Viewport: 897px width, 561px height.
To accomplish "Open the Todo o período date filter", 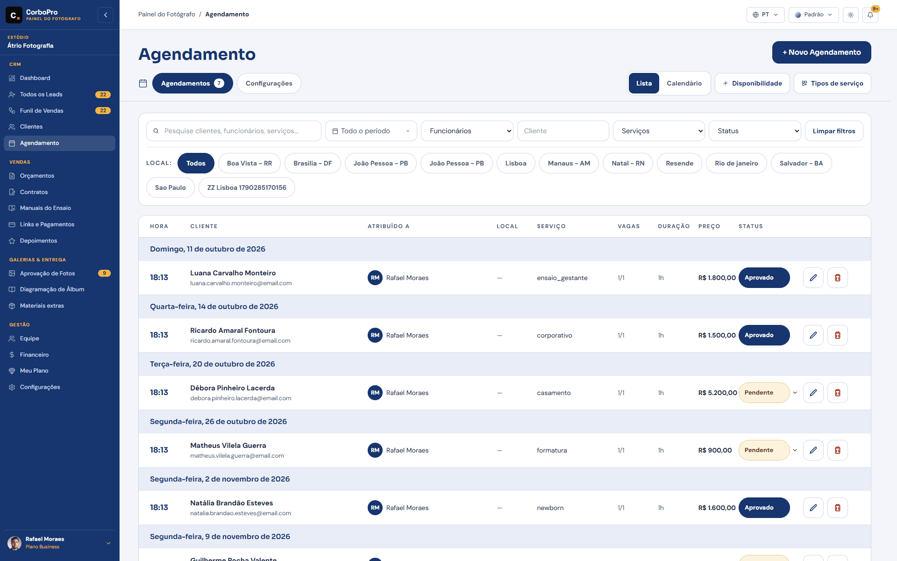I will [x=371, y=131].
